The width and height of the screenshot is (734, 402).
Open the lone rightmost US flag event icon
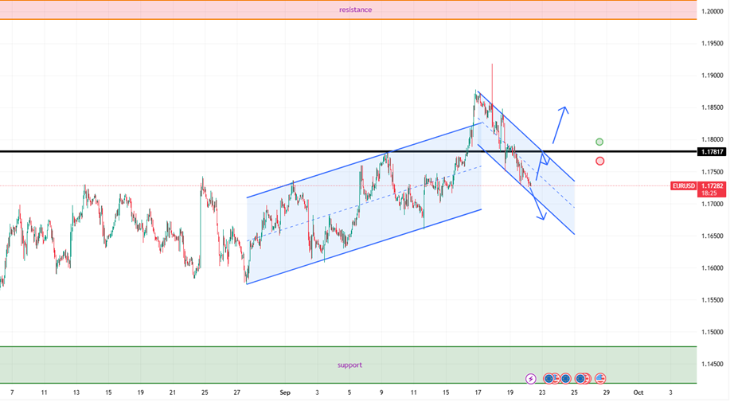(x=600, y=378)
